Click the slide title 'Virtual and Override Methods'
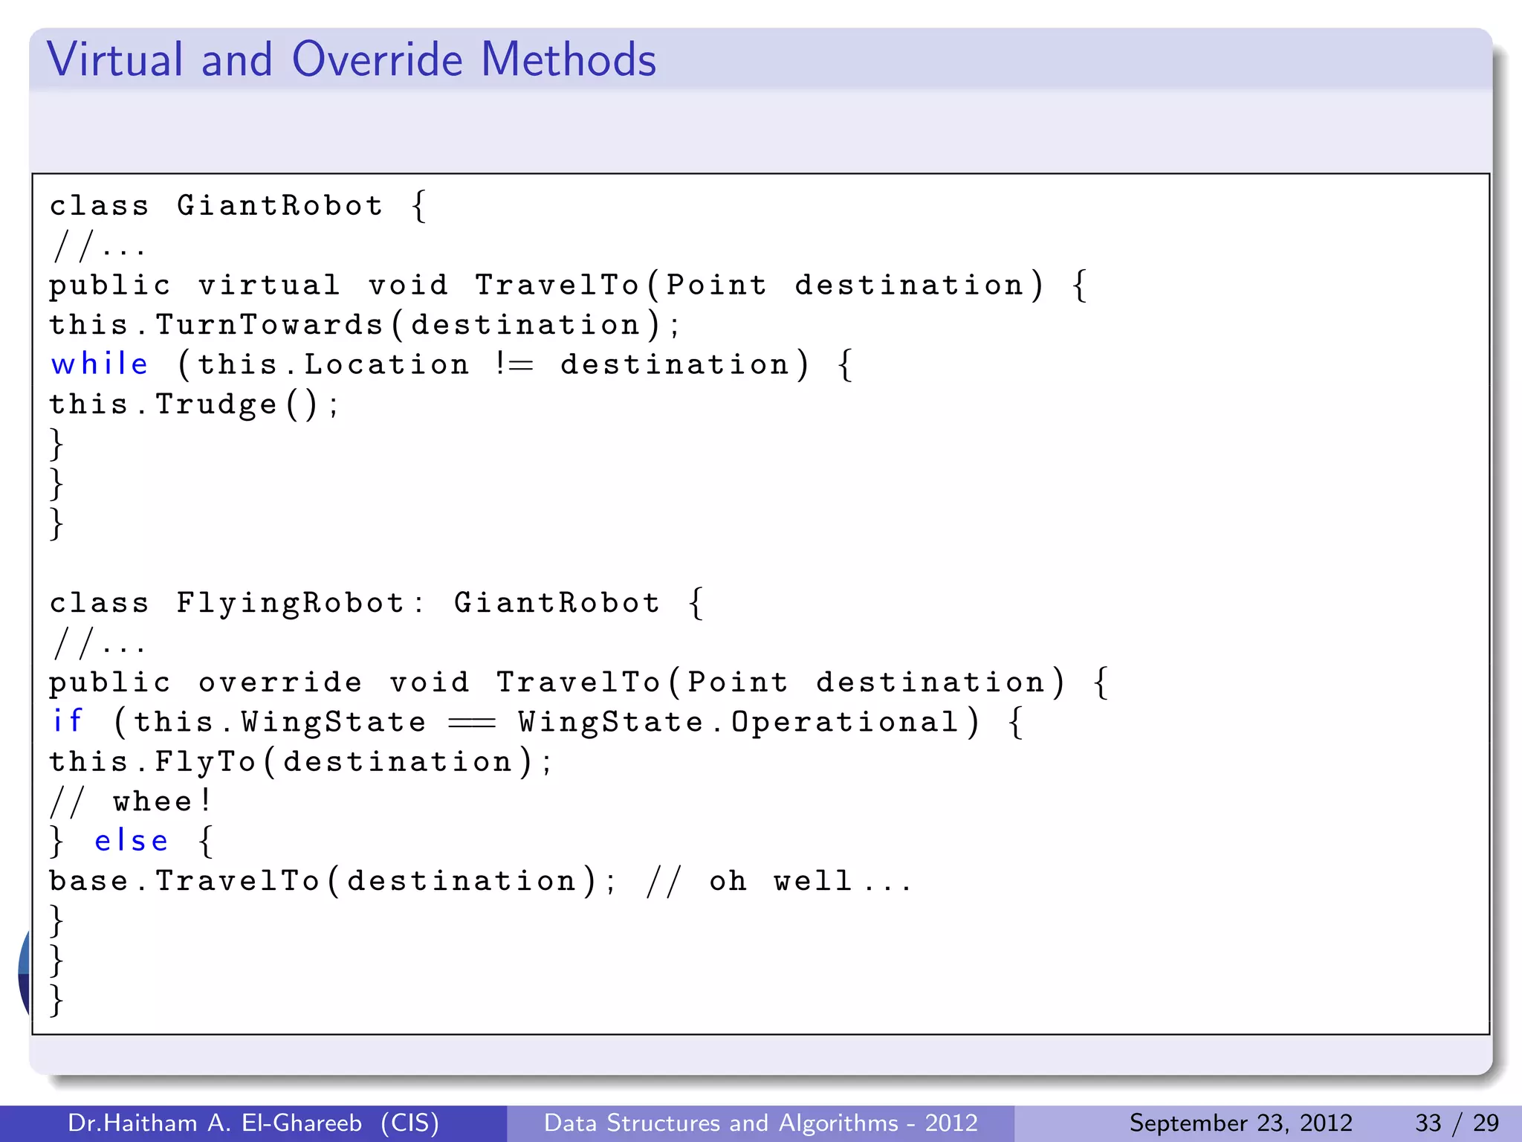This screenshot has width=1522, height=1142. (x=352, y=59)
